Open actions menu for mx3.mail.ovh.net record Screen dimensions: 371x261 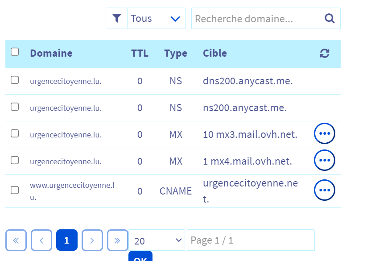coord(325,133)
